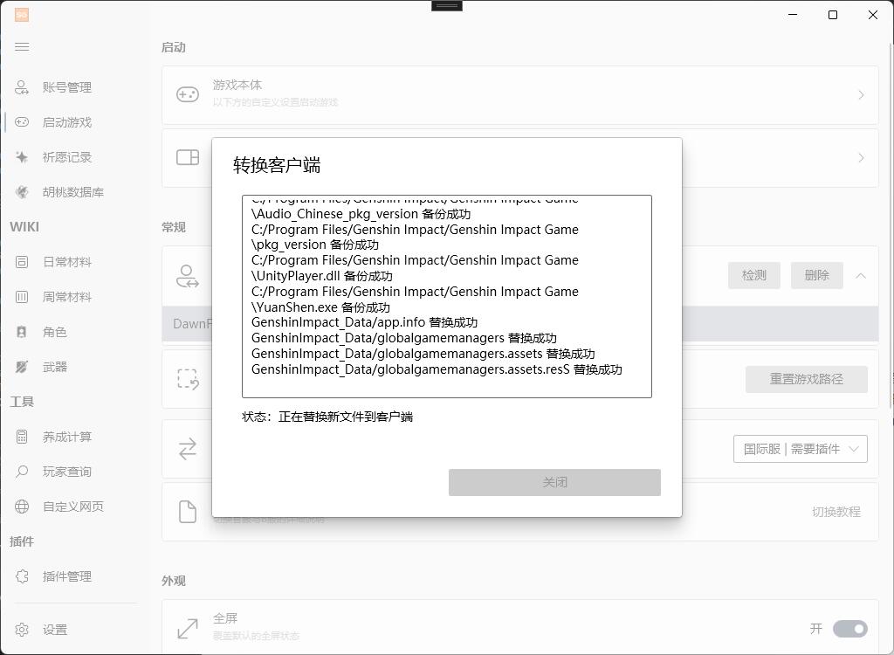Click the gear icon beside 设置
The width and height of the screenshot is (894, 655).
click(x=22, y=630)
